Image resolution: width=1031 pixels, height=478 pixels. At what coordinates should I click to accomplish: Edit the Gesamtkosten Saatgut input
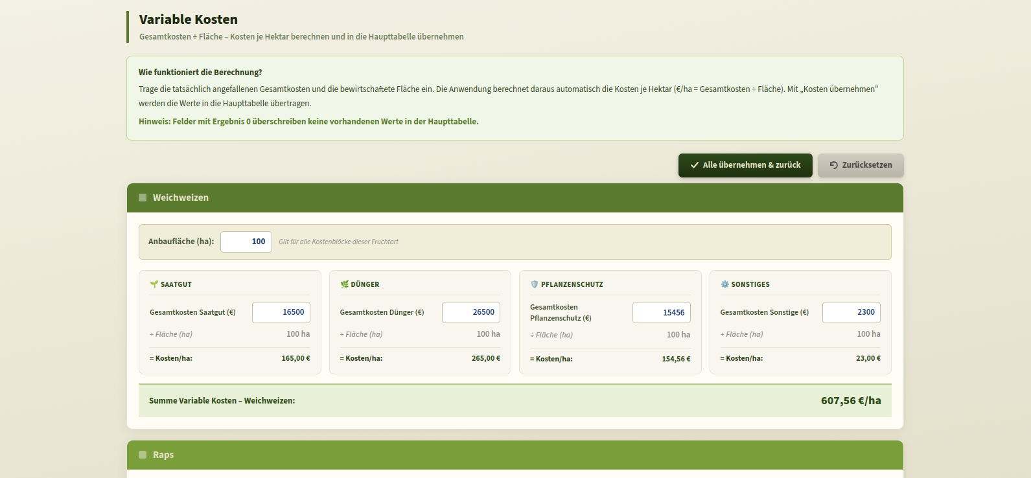(281, 312)
